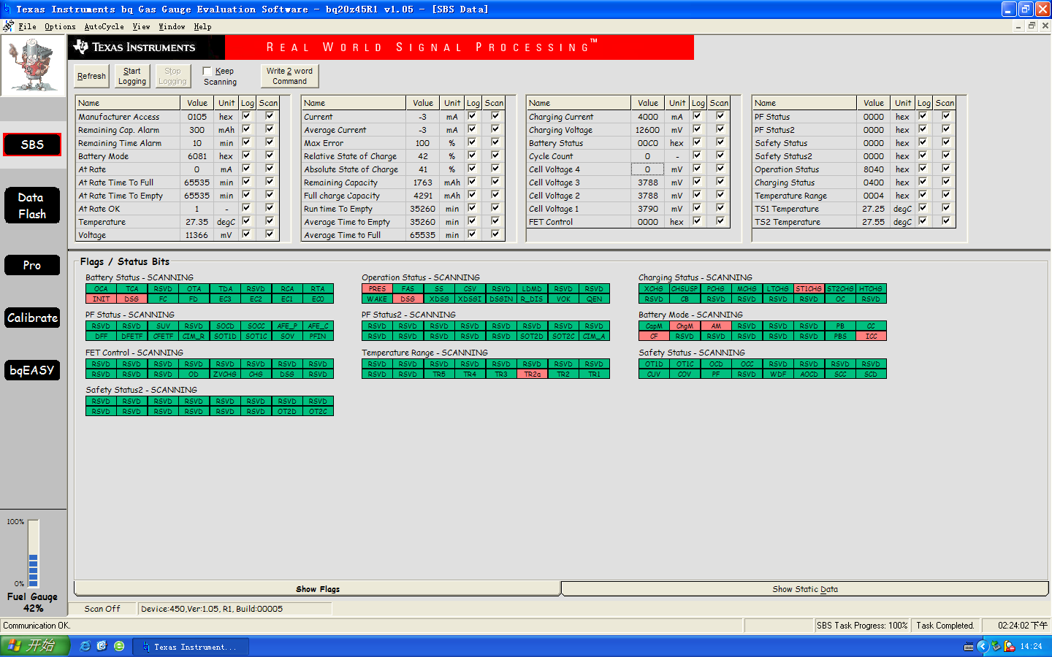Click the red ICC flag in Battery Mode
Viewport: 1052px width, 657px height.
(x=871, y=337)
